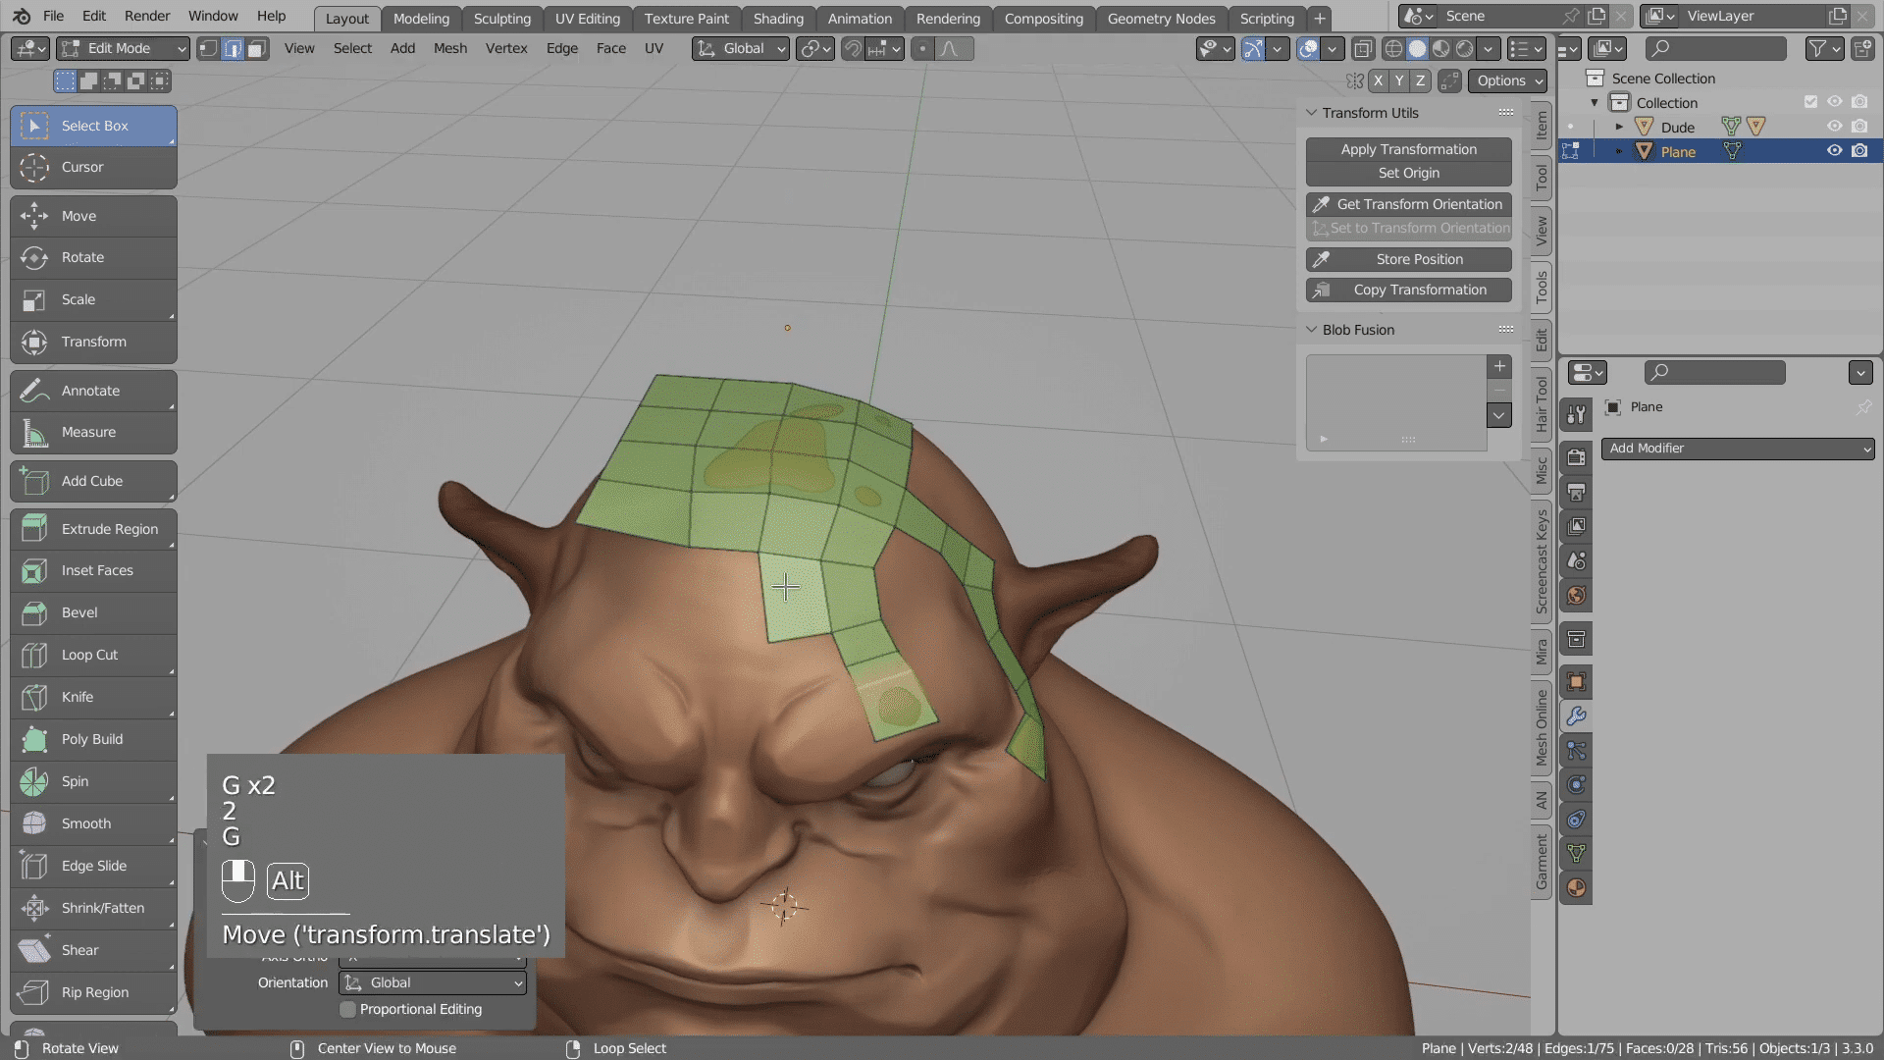Open the Orientation Global dropdown
Viewport: 1884px width, 1060px height.
pyautogui.click(x=433, y=982)
